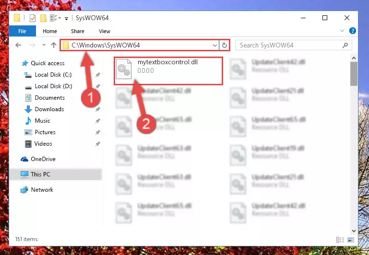369x255 pixels.
Task: Click the folder icon in the address bar
Action: coord(66,45)
